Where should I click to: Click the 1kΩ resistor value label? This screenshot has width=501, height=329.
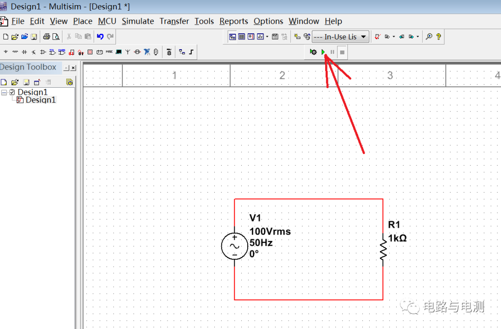pyautogui.click(x=397, y=238)
